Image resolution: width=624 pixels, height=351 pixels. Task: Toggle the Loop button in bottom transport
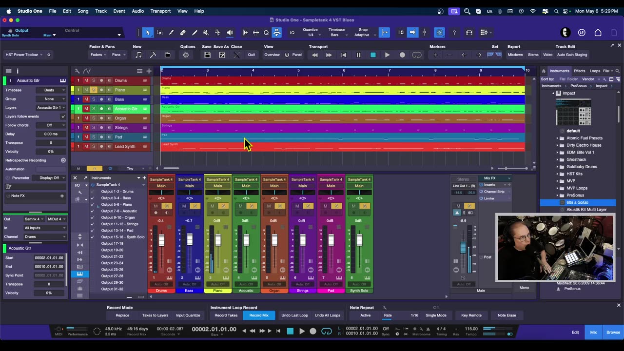click(x=327, y=331)
